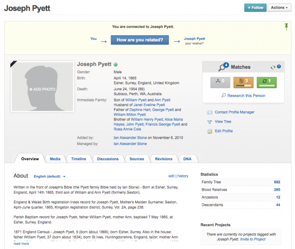
Task: Expand the Actions dropdown menu
Action: (279, 8)
